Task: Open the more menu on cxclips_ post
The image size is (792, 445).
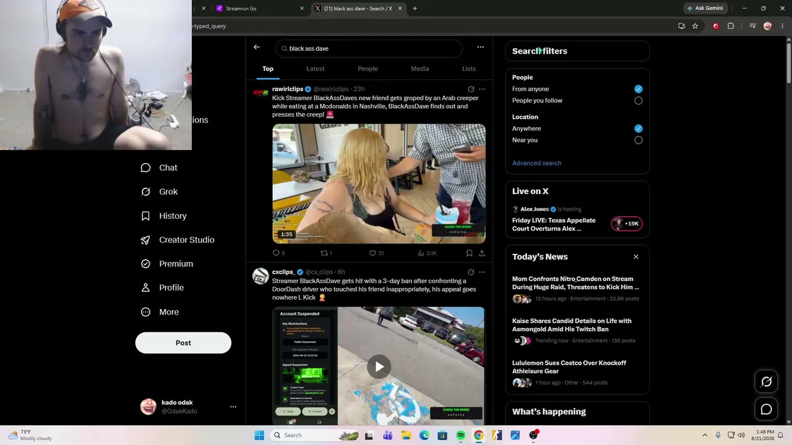Action: pyautogui.click(x=482, y=272)
